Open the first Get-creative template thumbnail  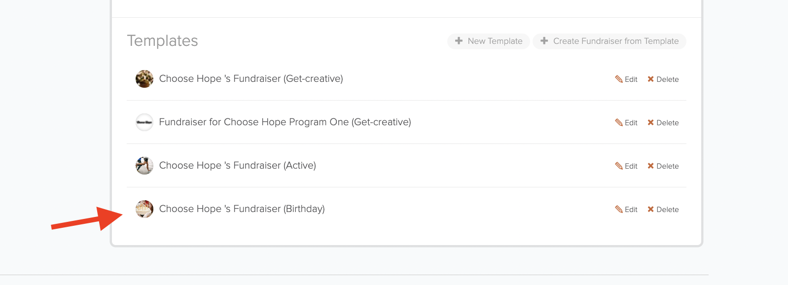(x=144, y=79)
